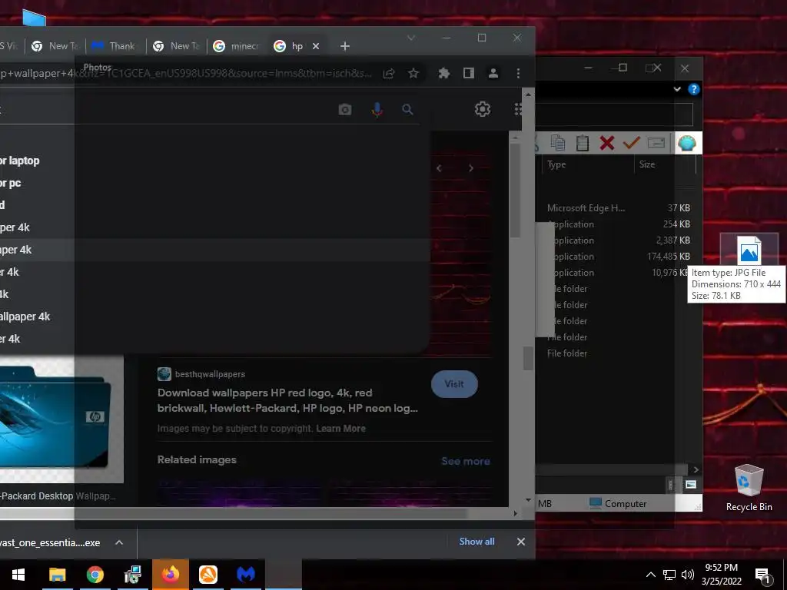Click 'Show all' in the downloads bar
Viewport: 787px width, 590px height.
477,542
